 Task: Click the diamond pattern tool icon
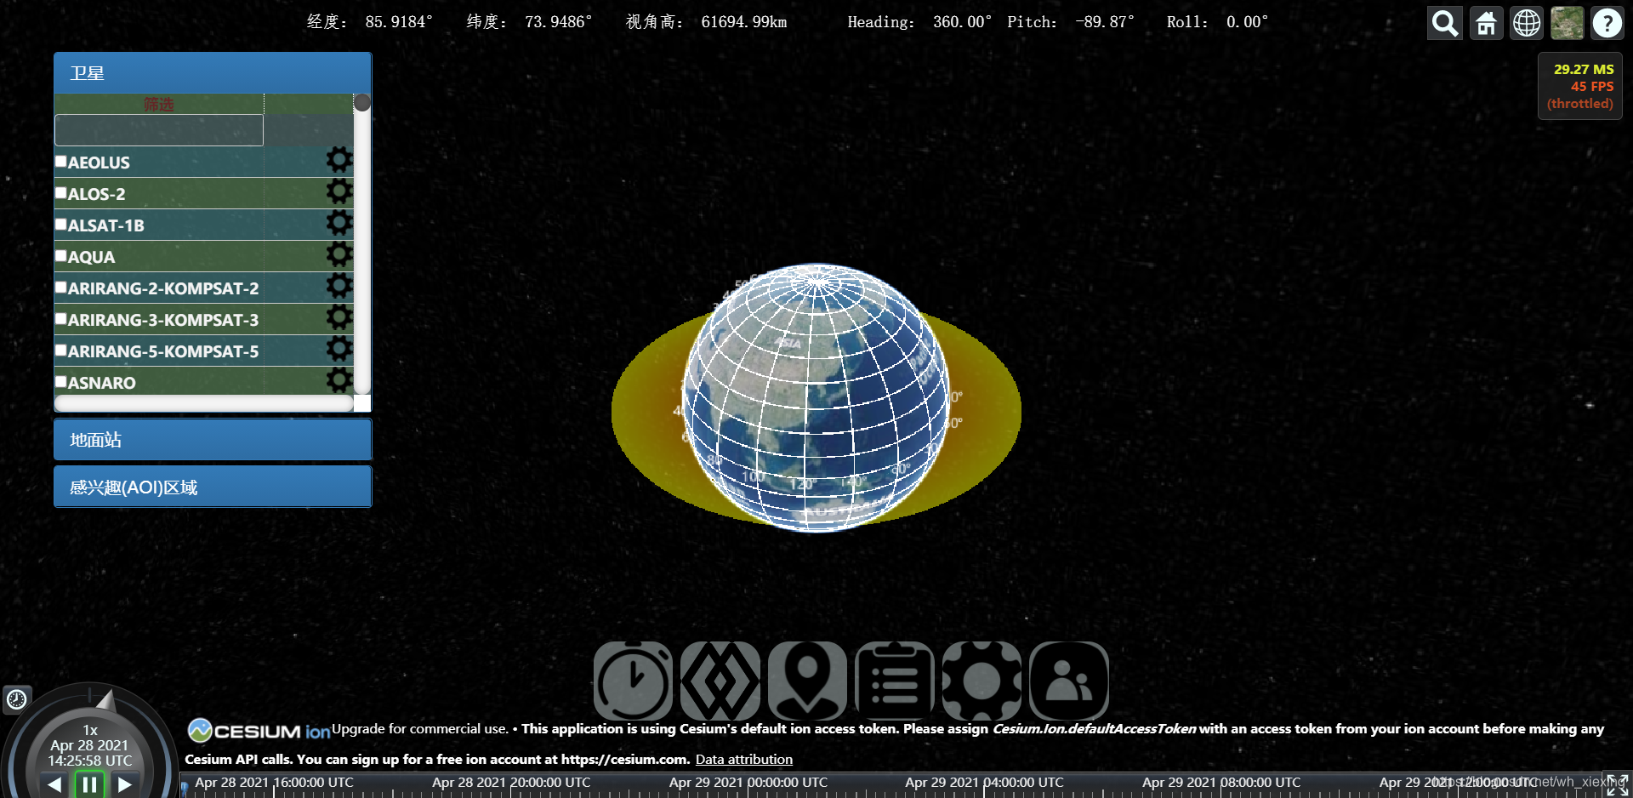tap(720, 681)
